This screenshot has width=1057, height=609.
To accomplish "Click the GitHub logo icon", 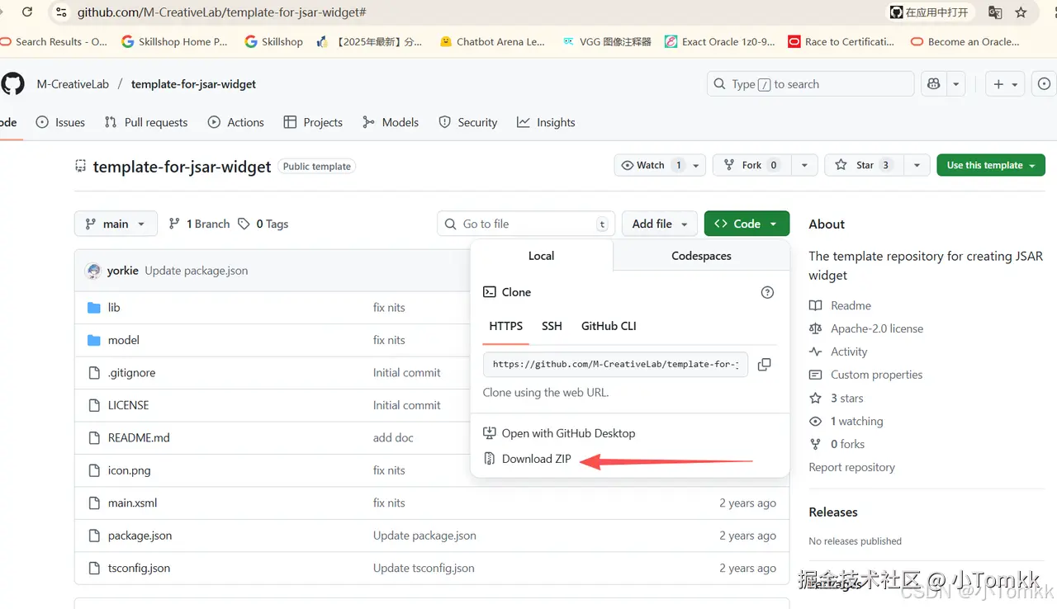I will click(x=12, y=84).
